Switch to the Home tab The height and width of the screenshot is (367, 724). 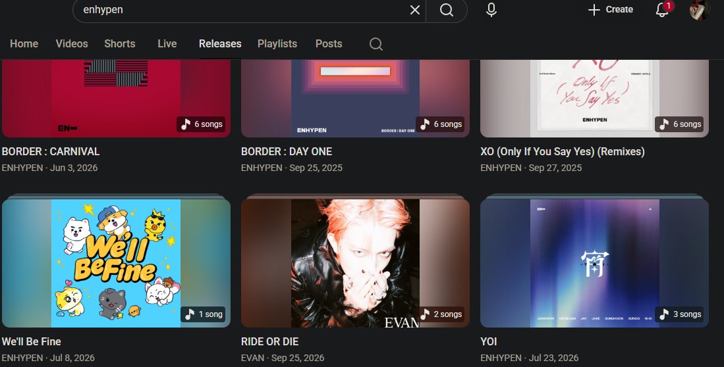[24, 44]
